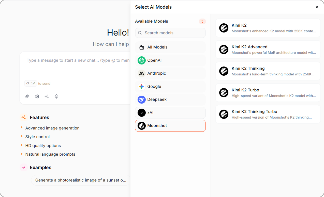Click the Kimi K2 Turbo model logo
The width and height of the screenshot is (324, 197).
[x=224, y=93]
